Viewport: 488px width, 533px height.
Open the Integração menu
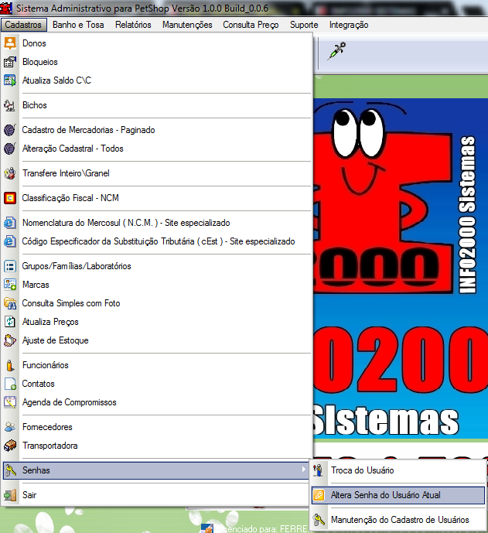(x=349, y=25)
